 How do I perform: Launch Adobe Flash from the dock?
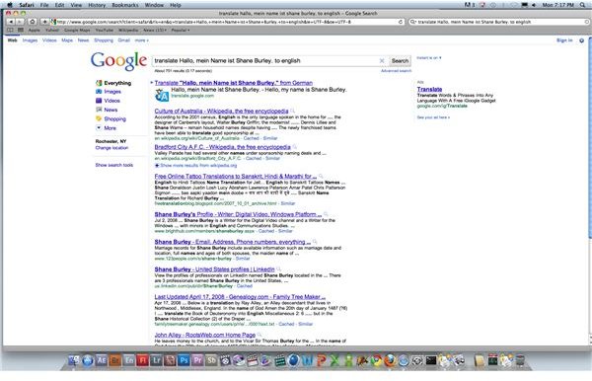coord(142,360)
